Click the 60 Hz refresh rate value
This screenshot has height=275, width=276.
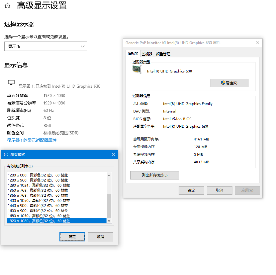point(48,111)
